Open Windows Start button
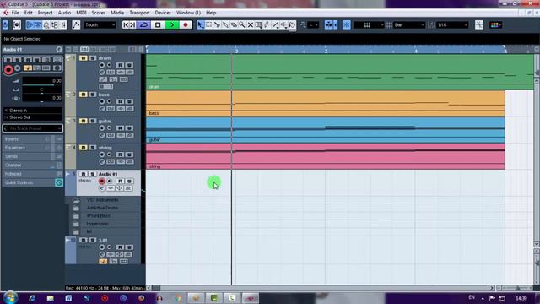 (x=10, y=298)
